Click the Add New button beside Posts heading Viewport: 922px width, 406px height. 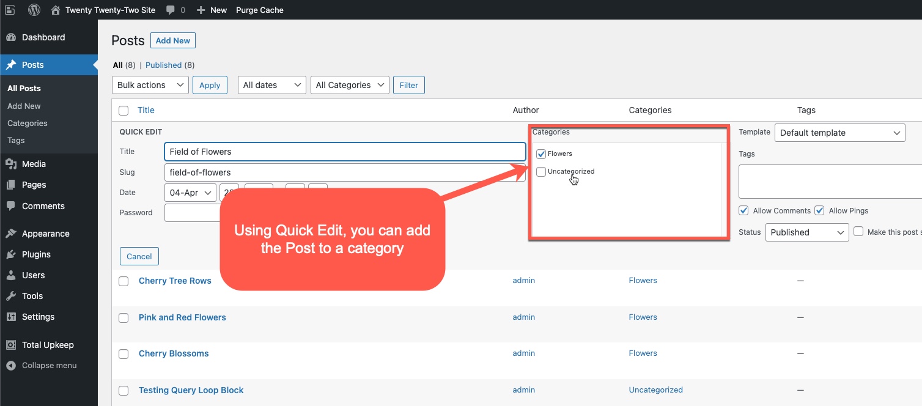(172, 40)
